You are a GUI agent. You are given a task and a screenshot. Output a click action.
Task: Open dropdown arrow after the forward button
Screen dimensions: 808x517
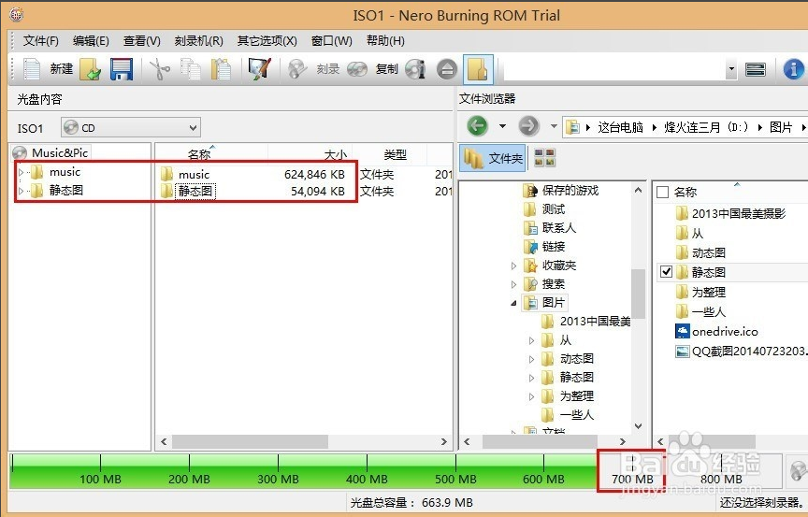click(554, 125)
